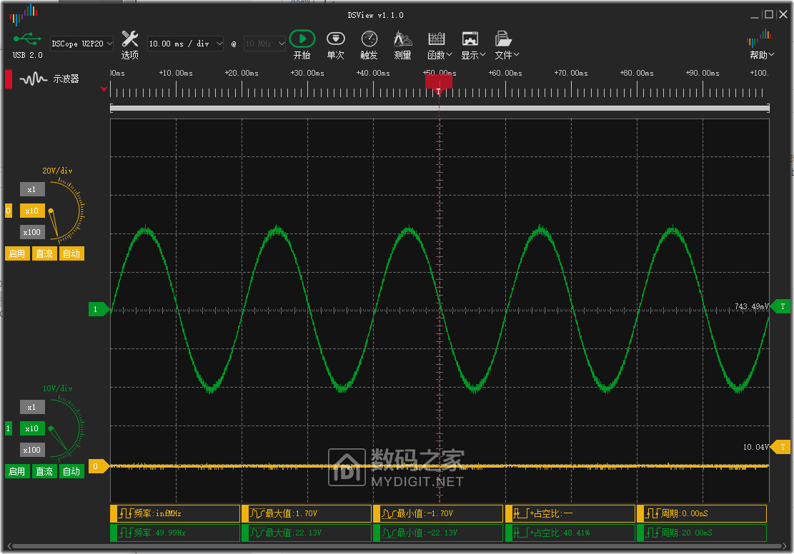Select x1 probe ratio for yellow channel
The image size is (794, 554).
click(31, 189)
